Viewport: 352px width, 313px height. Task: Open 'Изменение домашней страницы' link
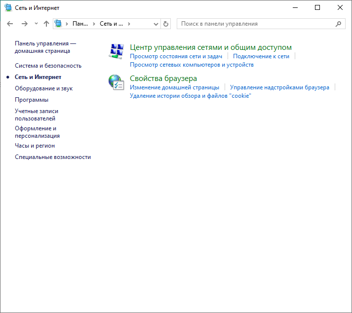(174, 87)
